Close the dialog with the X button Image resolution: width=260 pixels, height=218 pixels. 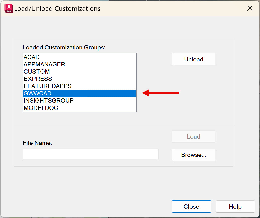[250, 8]
